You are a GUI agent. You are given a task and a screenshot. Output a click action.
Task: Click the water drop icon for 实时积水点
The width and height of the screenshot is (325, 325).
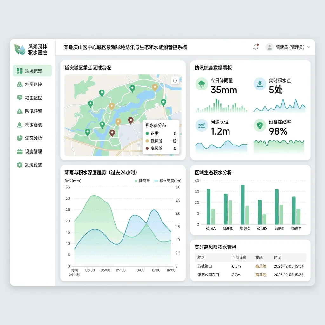(x=260, y=84)
